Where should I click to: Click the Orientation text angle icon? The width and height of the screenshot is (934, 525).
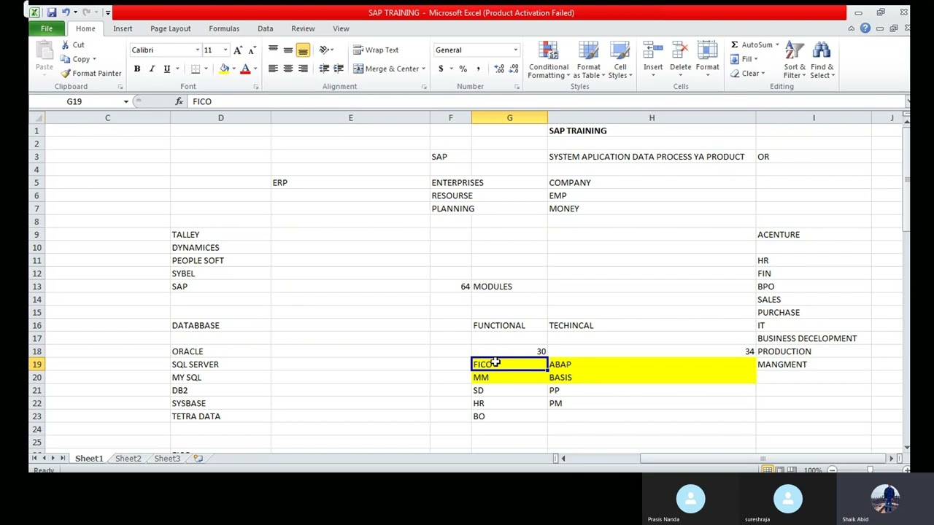(x=324, y=50)
